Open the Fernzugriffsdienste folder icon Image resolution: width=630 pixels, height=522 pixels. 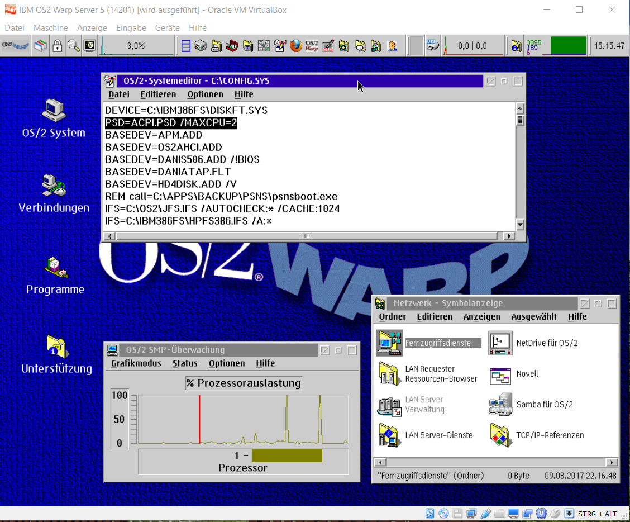389,343
